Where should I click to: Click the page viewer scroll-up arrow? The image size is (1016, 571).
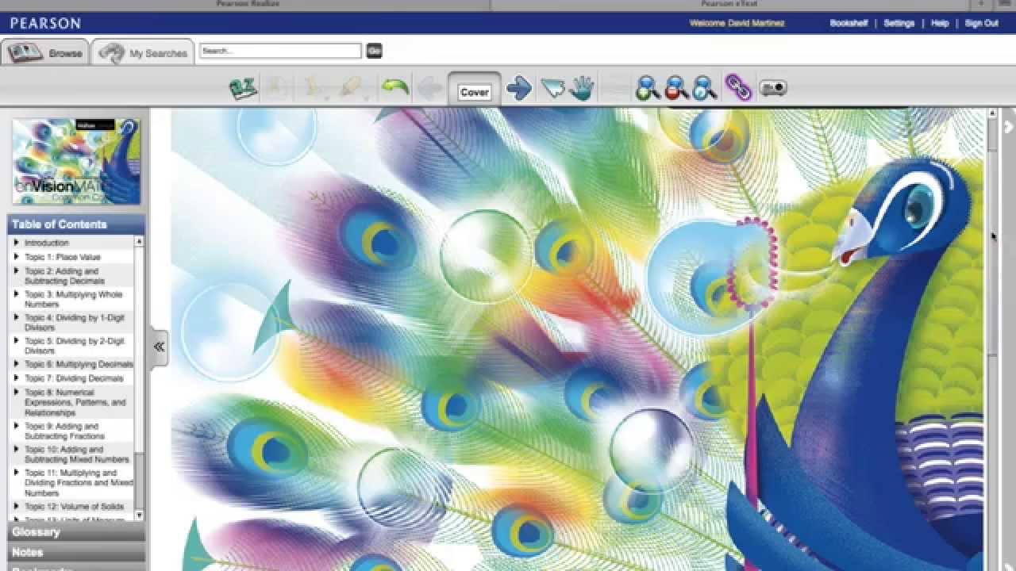[x=992, y=113]
